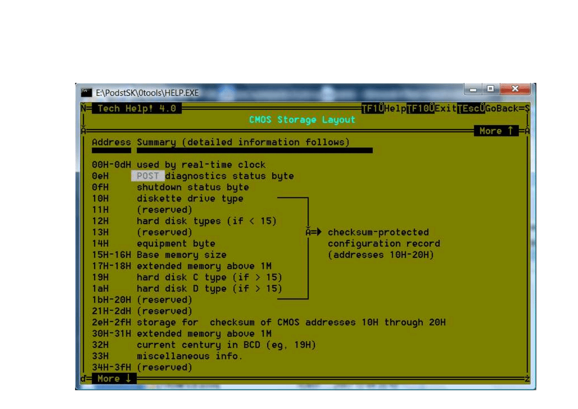
Task: Open F1 Help in the top bar
Action: click(x=384, y=109)
